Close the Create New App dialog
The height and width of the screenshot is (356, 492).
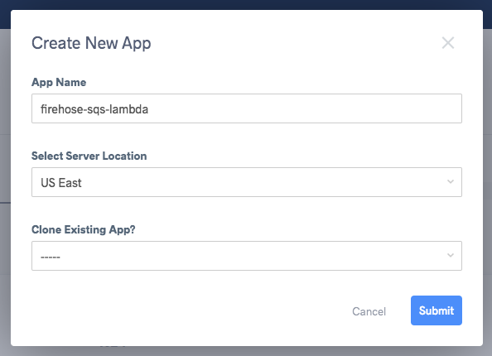click(448, 43)
